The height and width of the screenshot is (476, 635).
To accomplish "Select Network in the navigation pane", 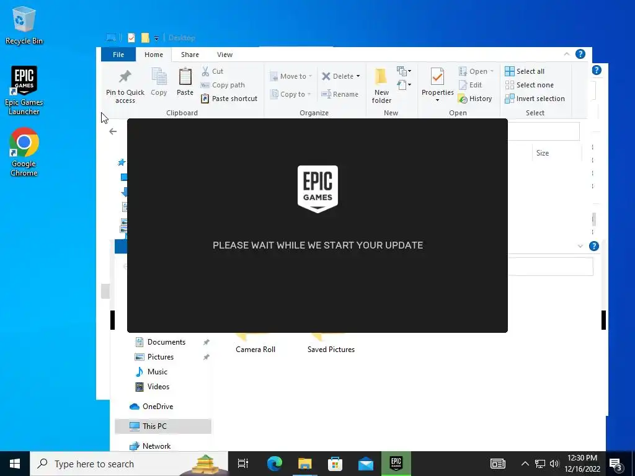I will [156, 446].
